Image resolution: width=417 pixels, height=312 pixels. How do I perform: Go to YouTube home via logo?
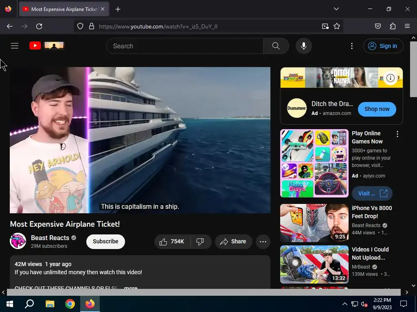[46, 45]
